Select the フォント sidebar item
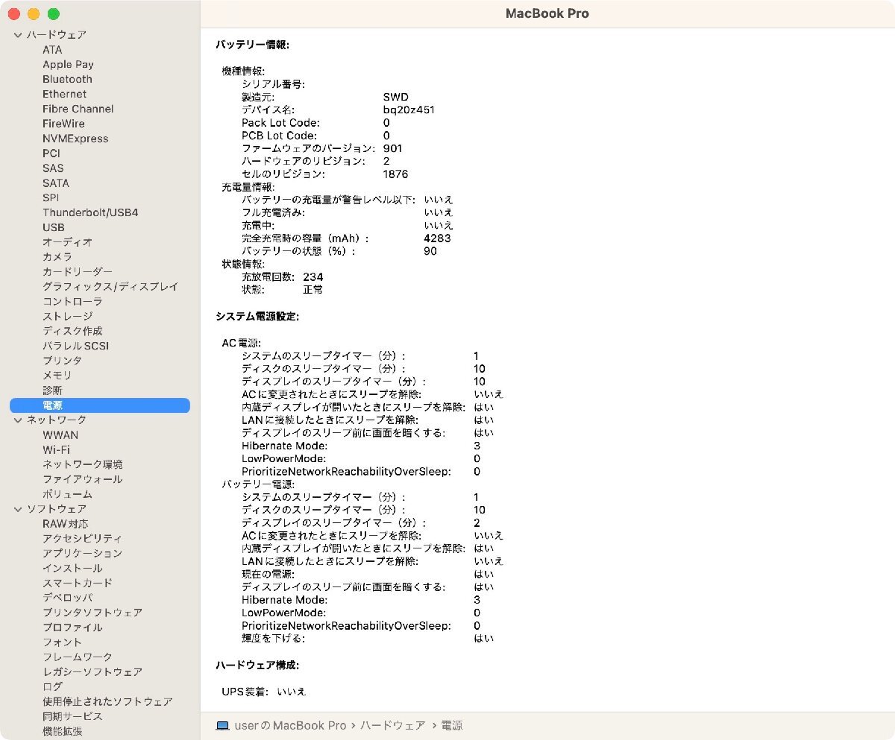 [63, 642]
